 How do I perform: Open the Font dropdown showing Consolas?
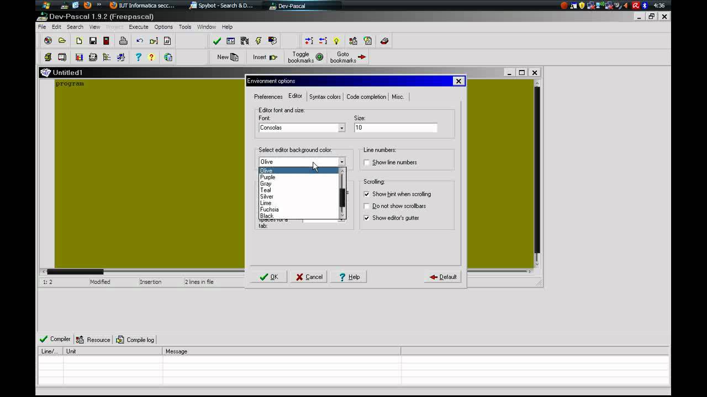pyautogui.click(x=341, y=128)
